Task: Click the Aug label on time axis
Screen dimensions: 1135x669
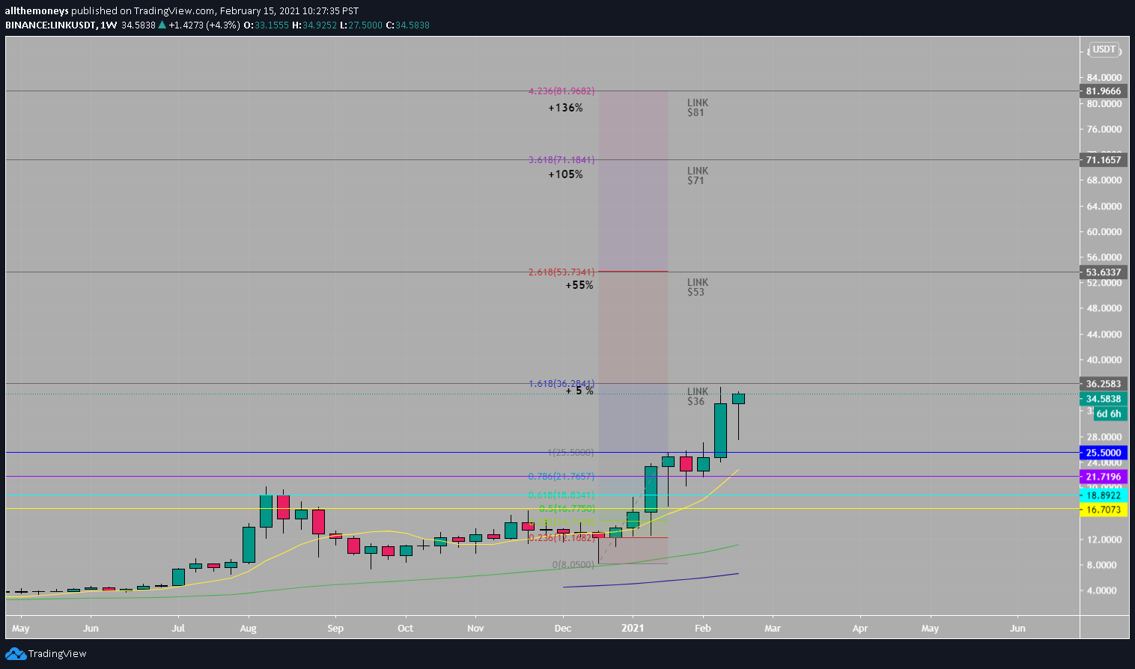Action: [248, 628]
